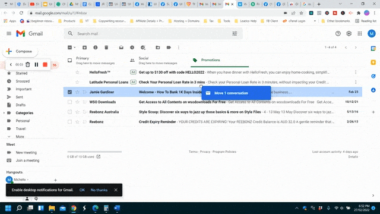Expand the Chrome tab search chevron

(x=340, y=4)
